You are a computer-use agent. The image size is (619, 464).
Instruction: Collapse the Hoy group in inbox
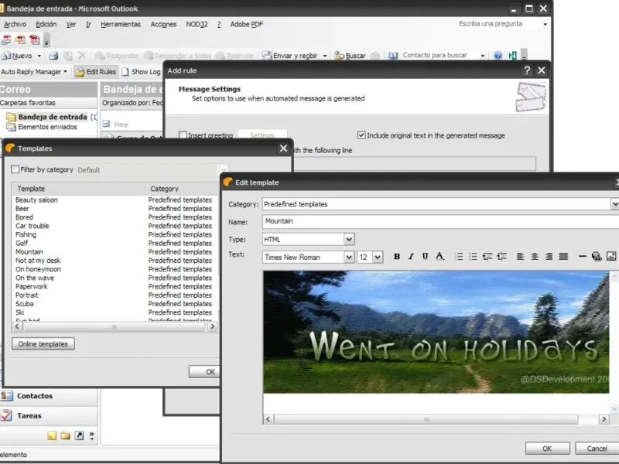106,124
